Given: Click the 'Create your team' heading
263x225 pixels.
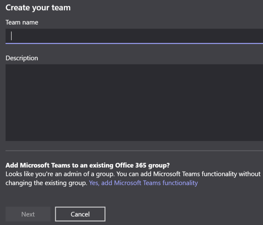Looking at the screenshot, I should pyautogui.click(x=38, y=8).
